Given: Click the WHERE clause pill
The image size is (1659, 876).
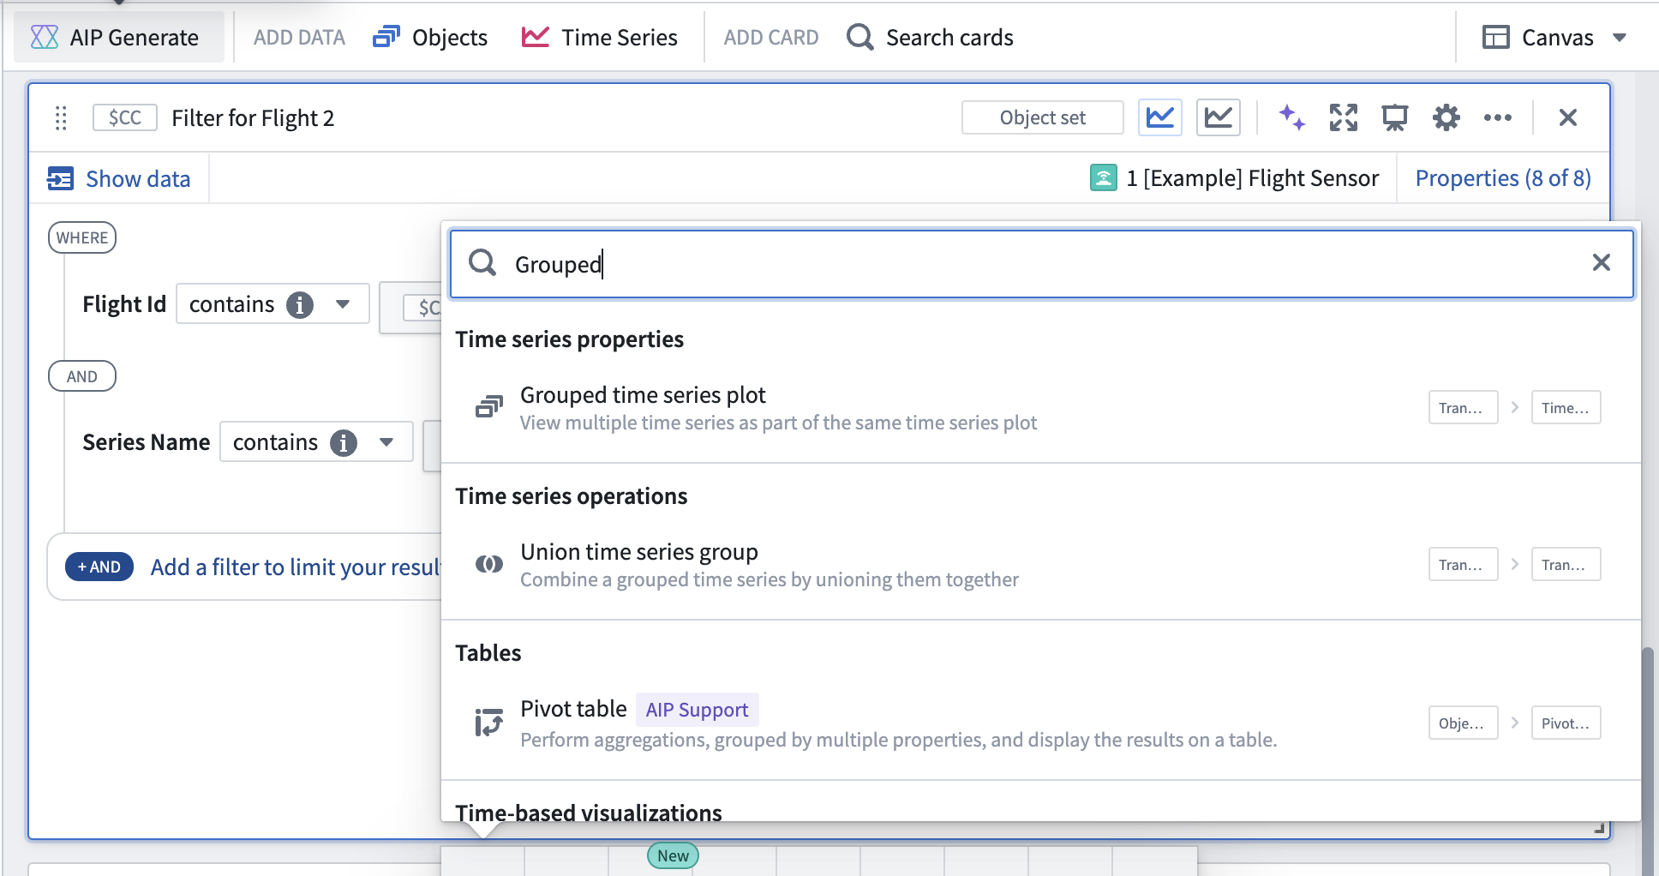Looking at the screenshot, I should [82, 237].
